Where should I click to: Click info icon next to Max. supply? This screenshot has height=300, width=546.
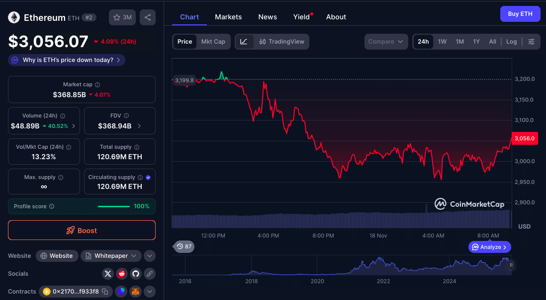[x=61, y=178]
